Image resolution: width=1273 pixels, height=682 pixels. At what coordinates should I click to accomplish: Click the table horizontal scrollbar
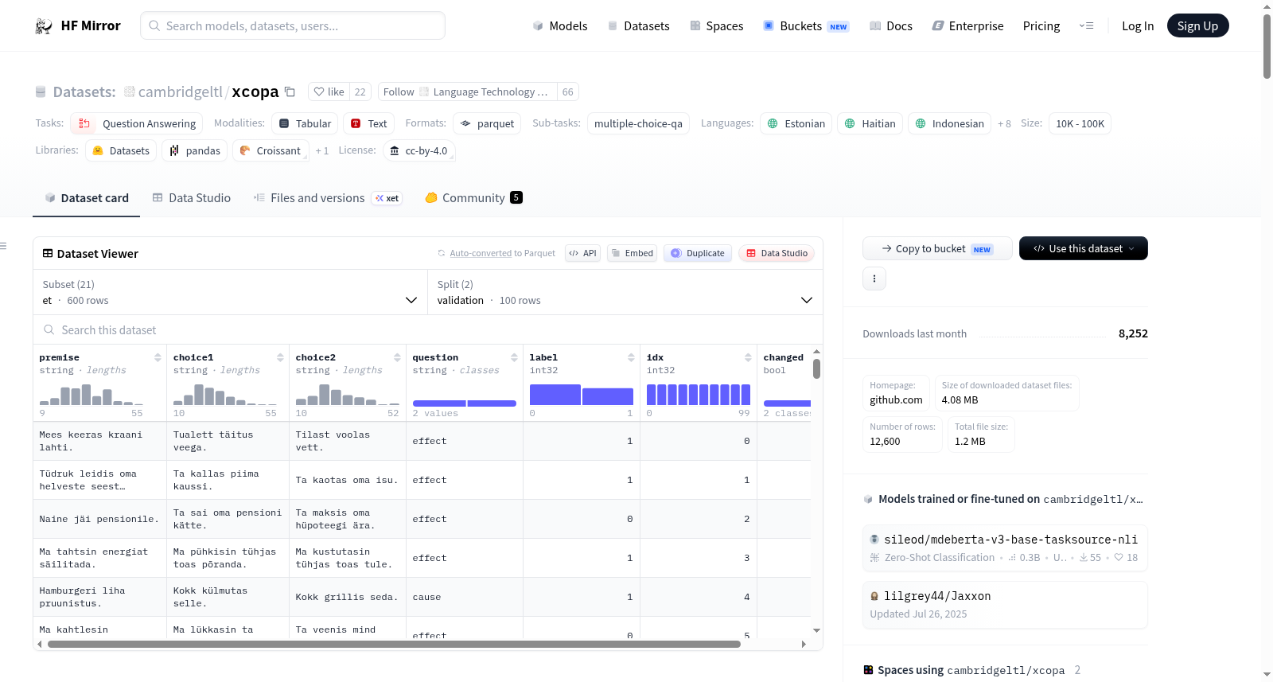point(394,645)
